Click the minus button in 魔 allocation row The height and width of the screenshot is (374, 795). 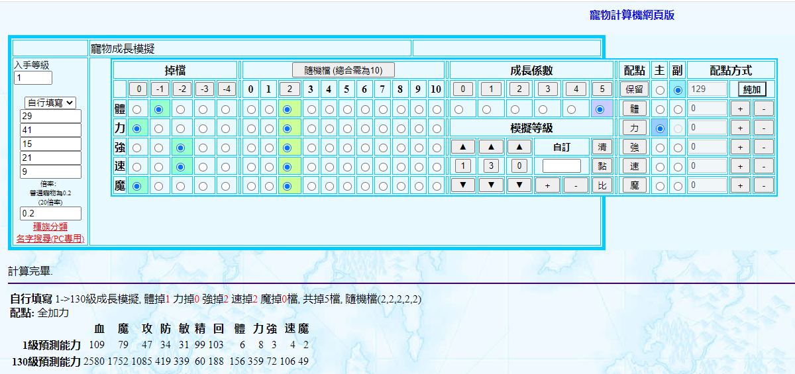click(763, 185)
